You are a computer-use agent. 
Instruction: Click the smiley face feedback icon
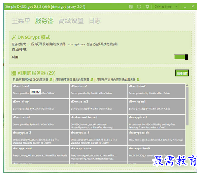pos(139,6)
